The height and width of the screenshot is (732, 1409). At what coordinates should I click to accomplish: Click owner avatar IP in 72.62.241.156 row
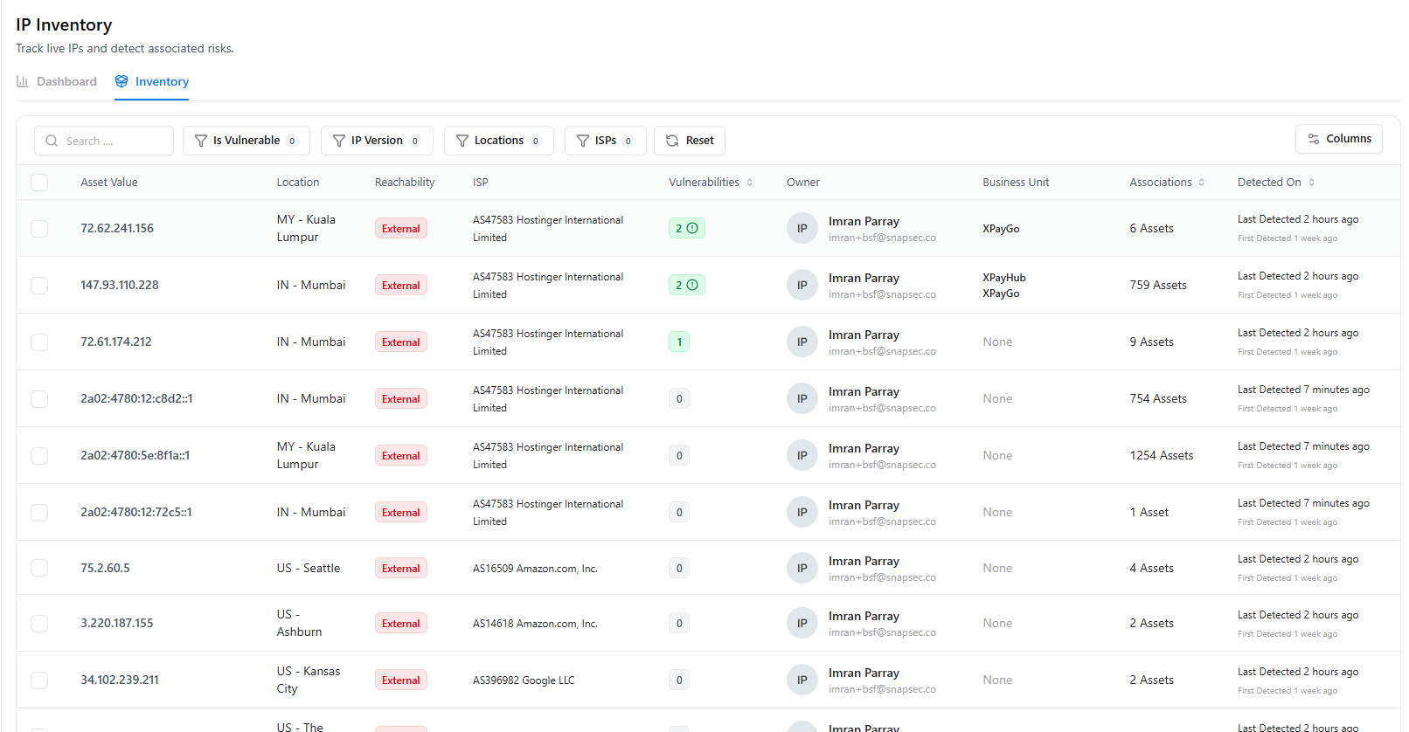click(x=802, y=229)
